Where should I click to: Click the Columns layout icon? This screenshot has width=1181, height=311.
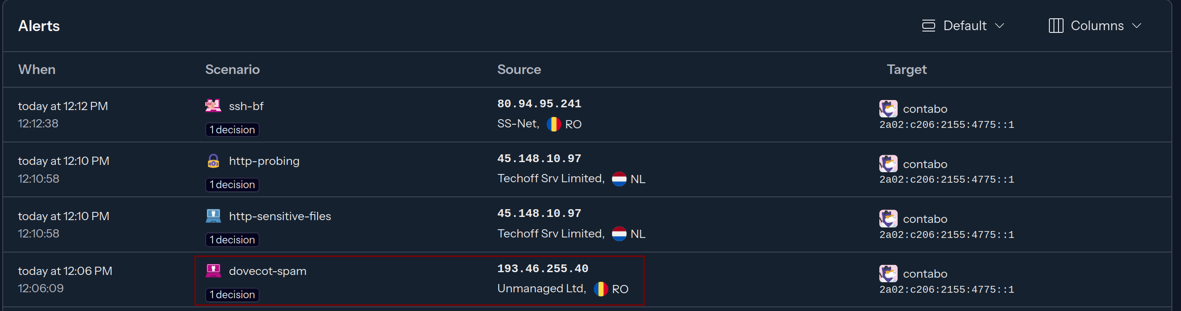[x=1056, y=26]
